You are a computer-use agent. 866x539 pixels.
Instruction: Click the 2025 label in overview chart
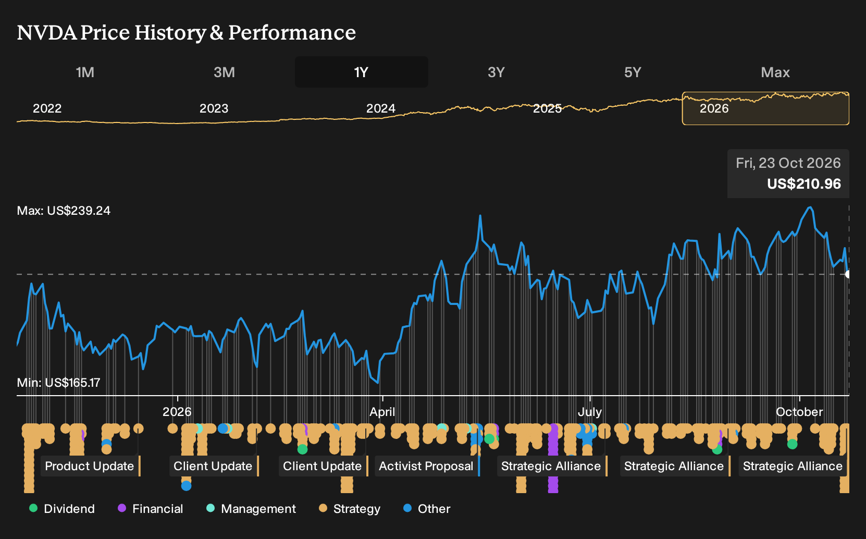tap(548, 108)
